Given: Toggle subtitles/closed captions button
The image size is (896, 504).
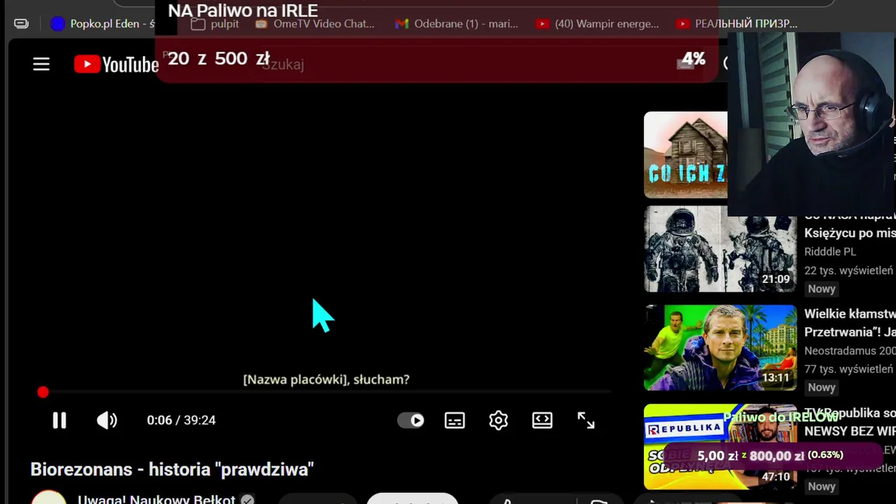Looking at the screenshot, I should click(455, 420).
